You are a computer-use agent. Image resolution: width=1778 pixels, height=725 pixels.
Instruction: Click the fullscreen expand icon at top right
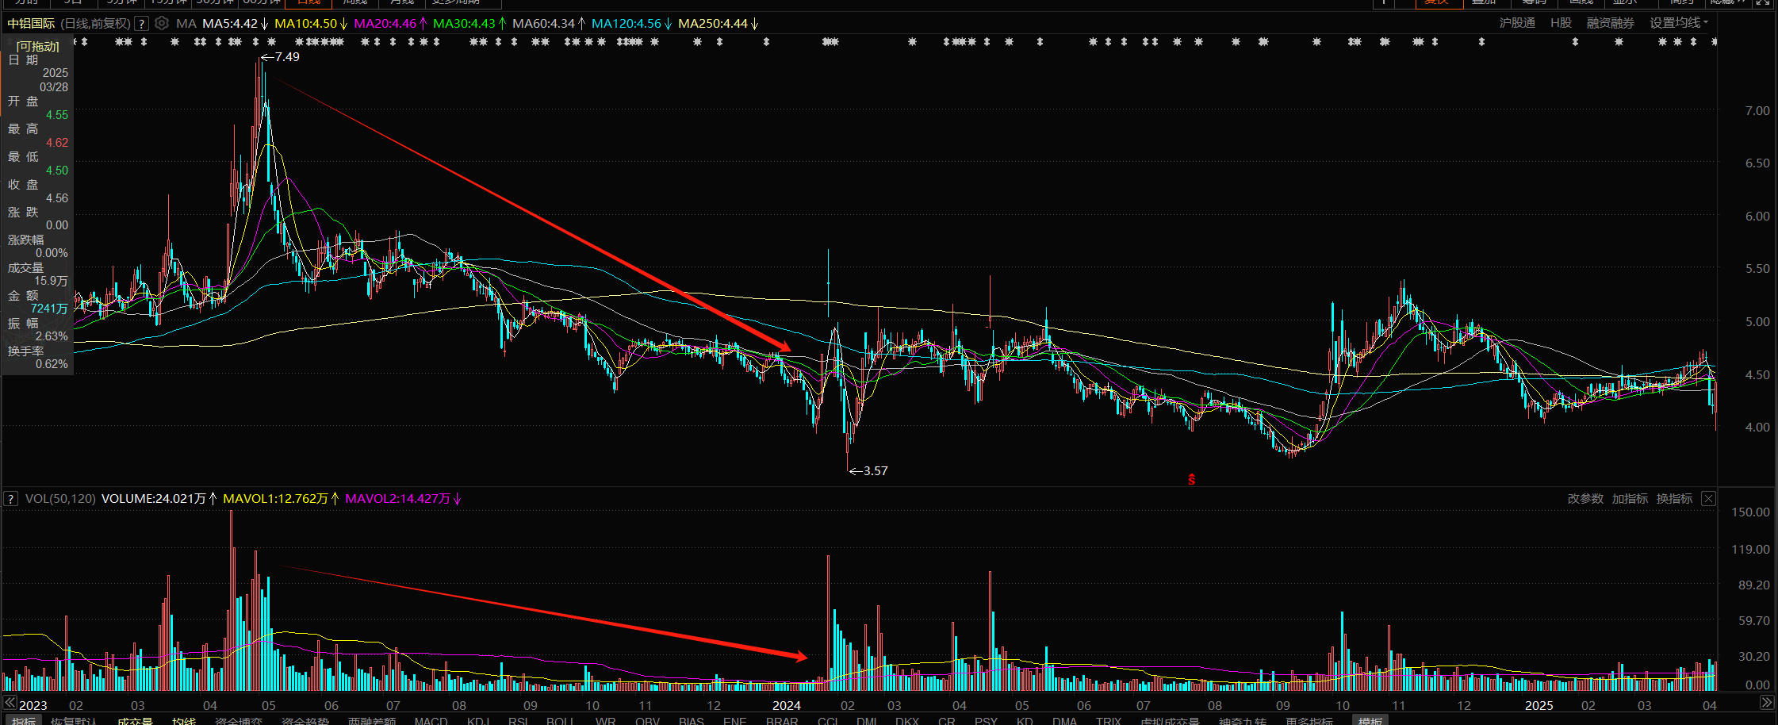pyautogui.click(x=1763, y=2)
